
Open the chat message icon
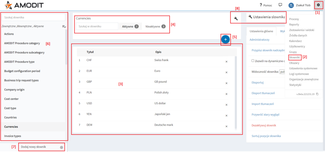tap(280, 5)
